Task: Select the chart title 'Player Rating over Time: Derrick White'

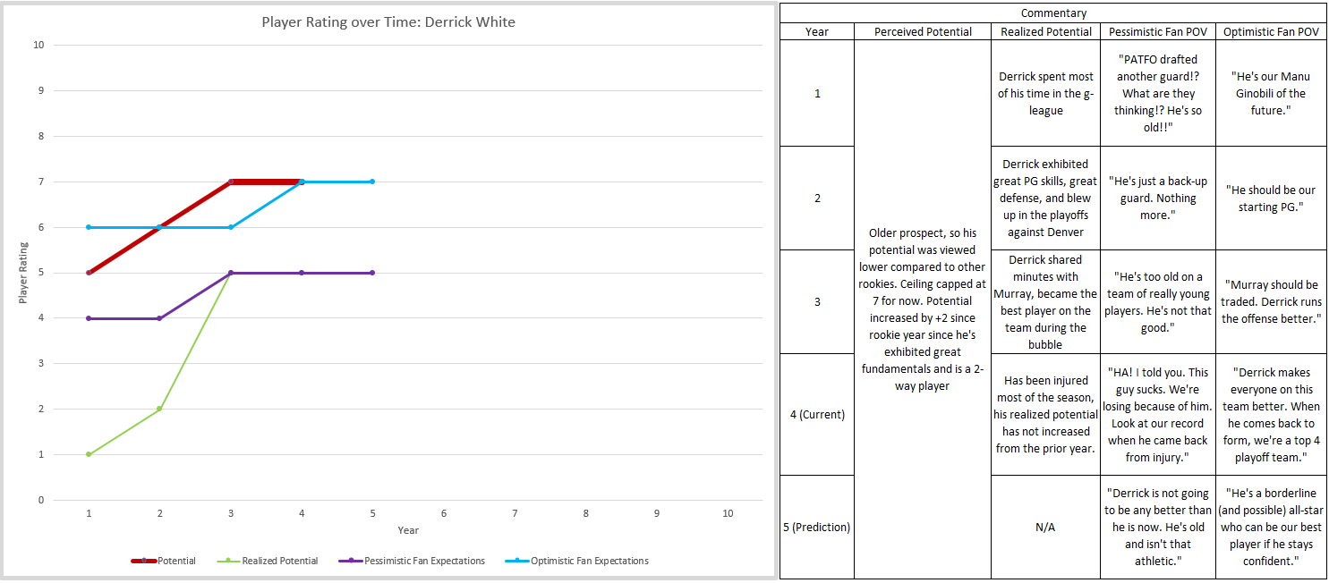Action: [388, 21]
